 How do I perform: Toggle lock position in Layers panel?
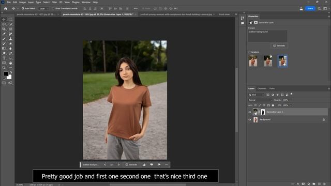pos(264,105)
